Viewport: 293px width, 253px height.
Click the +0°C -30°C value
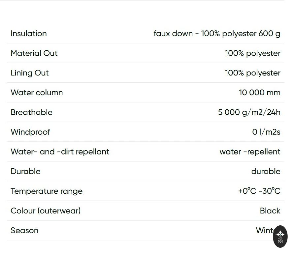[259, 191]
